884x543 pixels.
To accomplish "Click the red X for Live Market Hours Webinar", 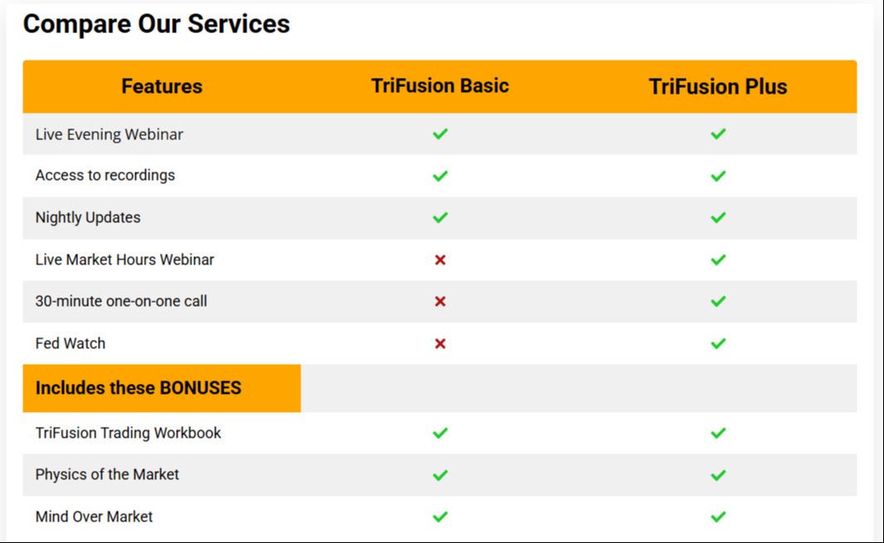I will point(440,259).
